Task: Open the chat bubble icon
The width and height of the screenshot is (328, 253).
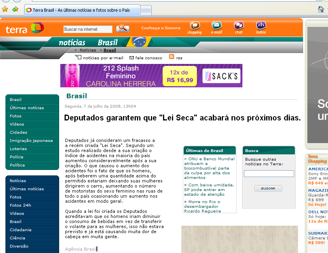Action: pos(239,26)
